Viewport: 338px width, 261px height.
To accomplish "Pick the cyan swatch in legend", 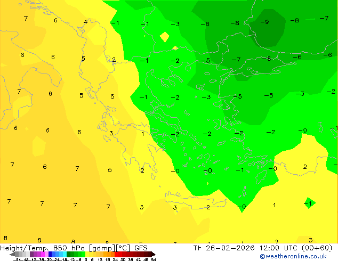I will [x=65, y=254].
